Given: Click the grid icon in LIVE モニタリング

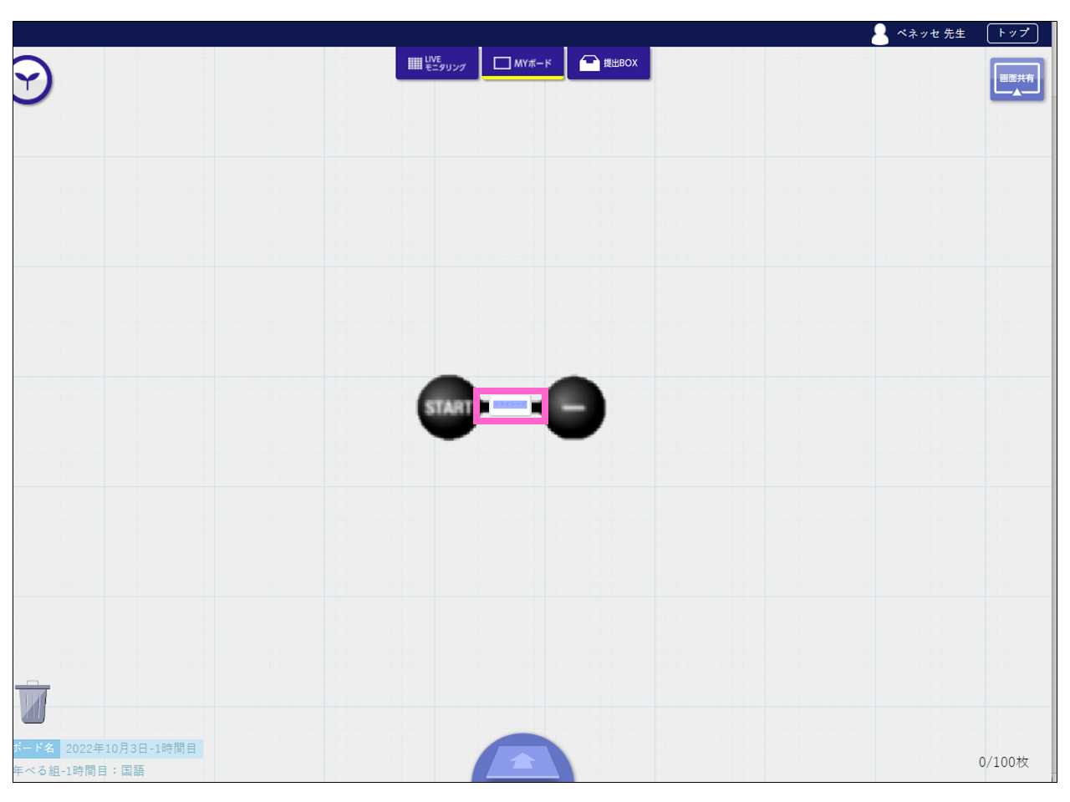Looking at the screenshot, I should coord(415,63).
